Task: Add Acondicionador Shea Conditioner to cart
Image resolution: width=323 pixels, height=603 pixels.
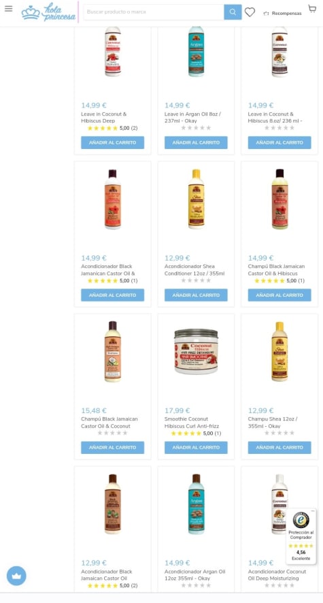Action: point(196,295)
